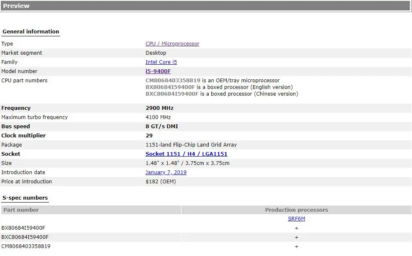The width and height of the screenshot is (412, 256).
Task: Open Socket 1151 / H4 / LGA1151 link
Action: coord(186,154)
